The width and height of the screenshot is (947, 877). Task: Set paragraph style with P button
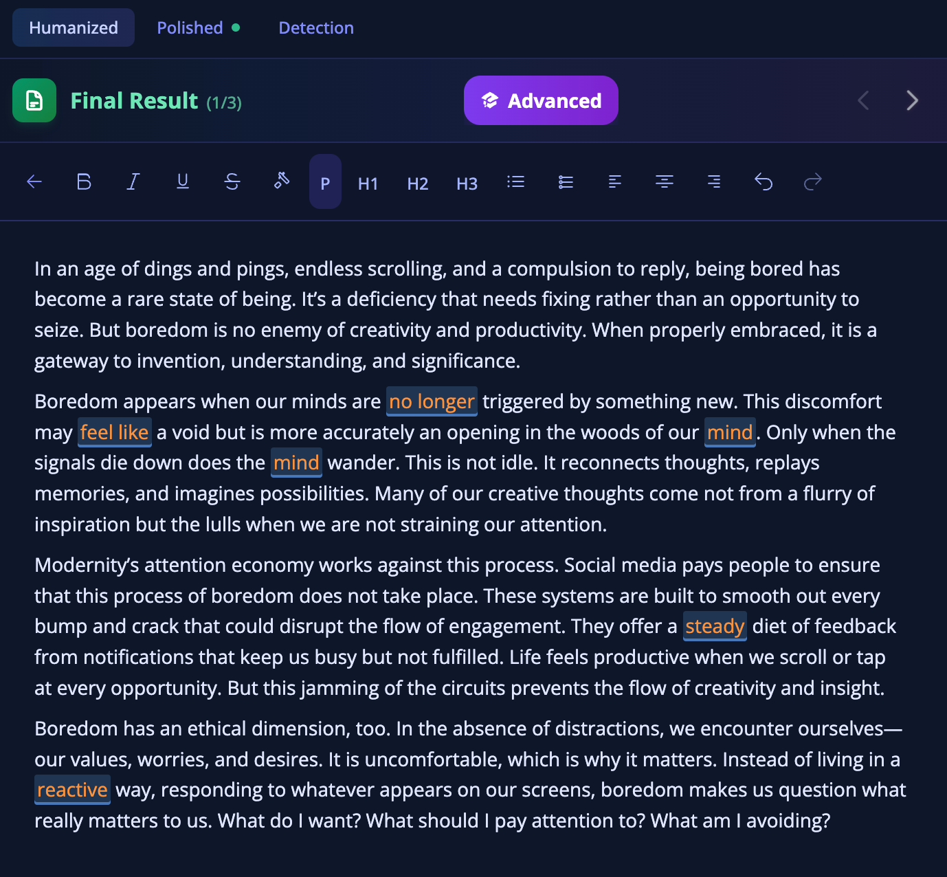click(325, 183)
